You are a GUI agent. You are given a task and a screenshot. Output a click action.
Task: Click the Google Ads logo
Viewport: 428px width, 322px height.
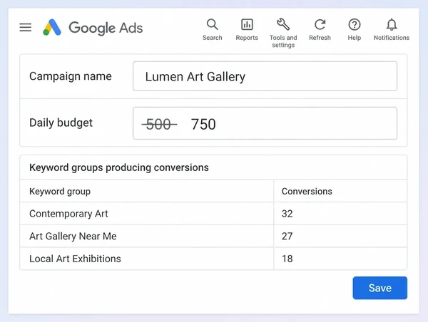[x=93, y=28]
